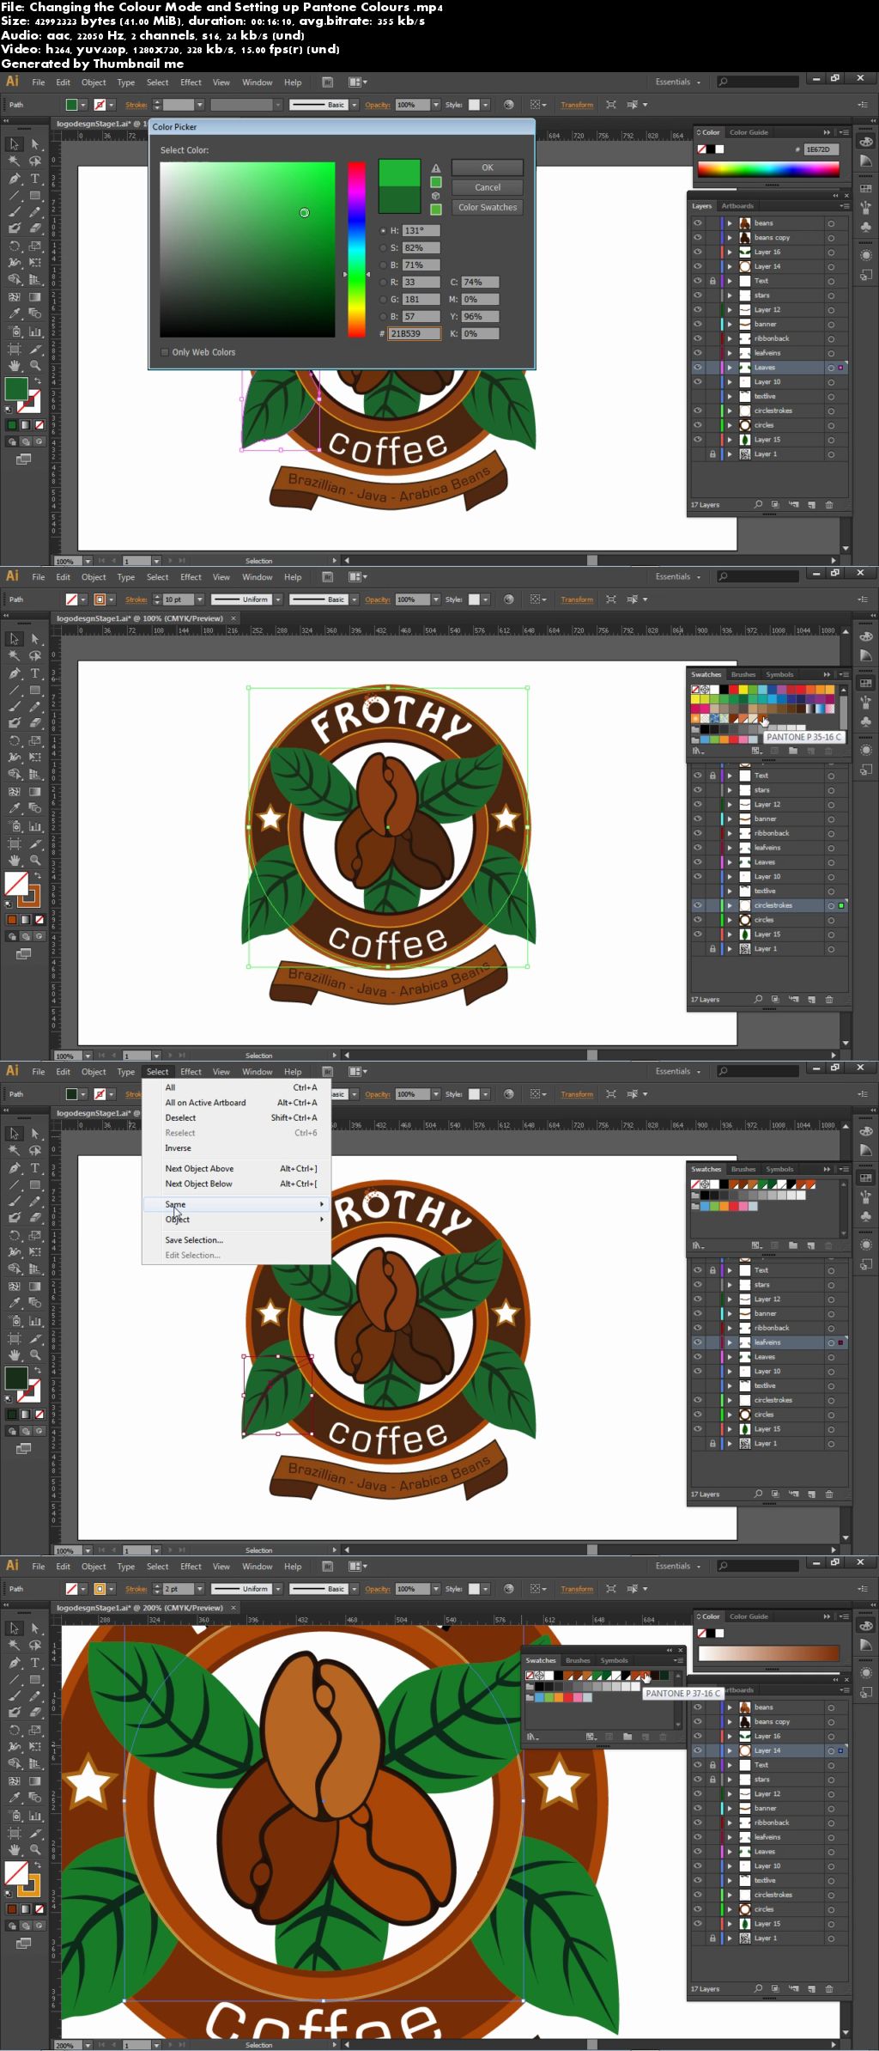Select the R red radio button
The height and width of the screenshot is (2051, 879).
(x=383, y=283)
